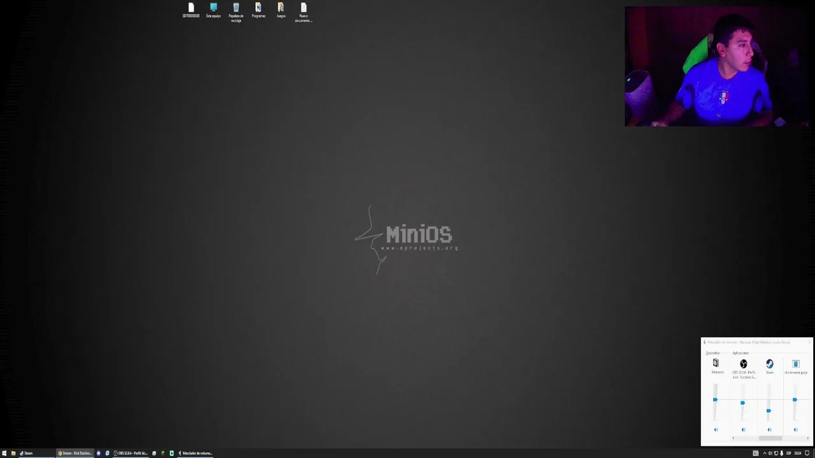Click the taskbar clock
Viewport: 815px width, 458px height.
click(798, 453)
